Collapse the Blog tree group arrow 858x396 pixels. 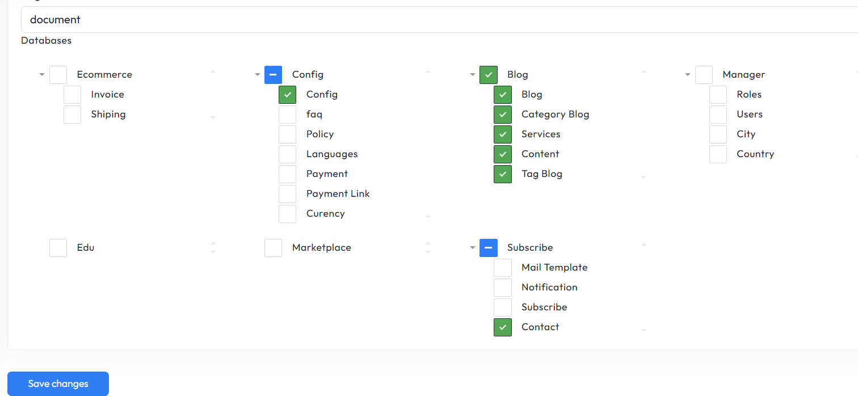pos(473,75)
